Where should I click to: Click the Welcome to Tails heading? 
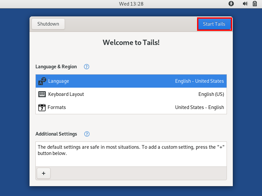131,42
